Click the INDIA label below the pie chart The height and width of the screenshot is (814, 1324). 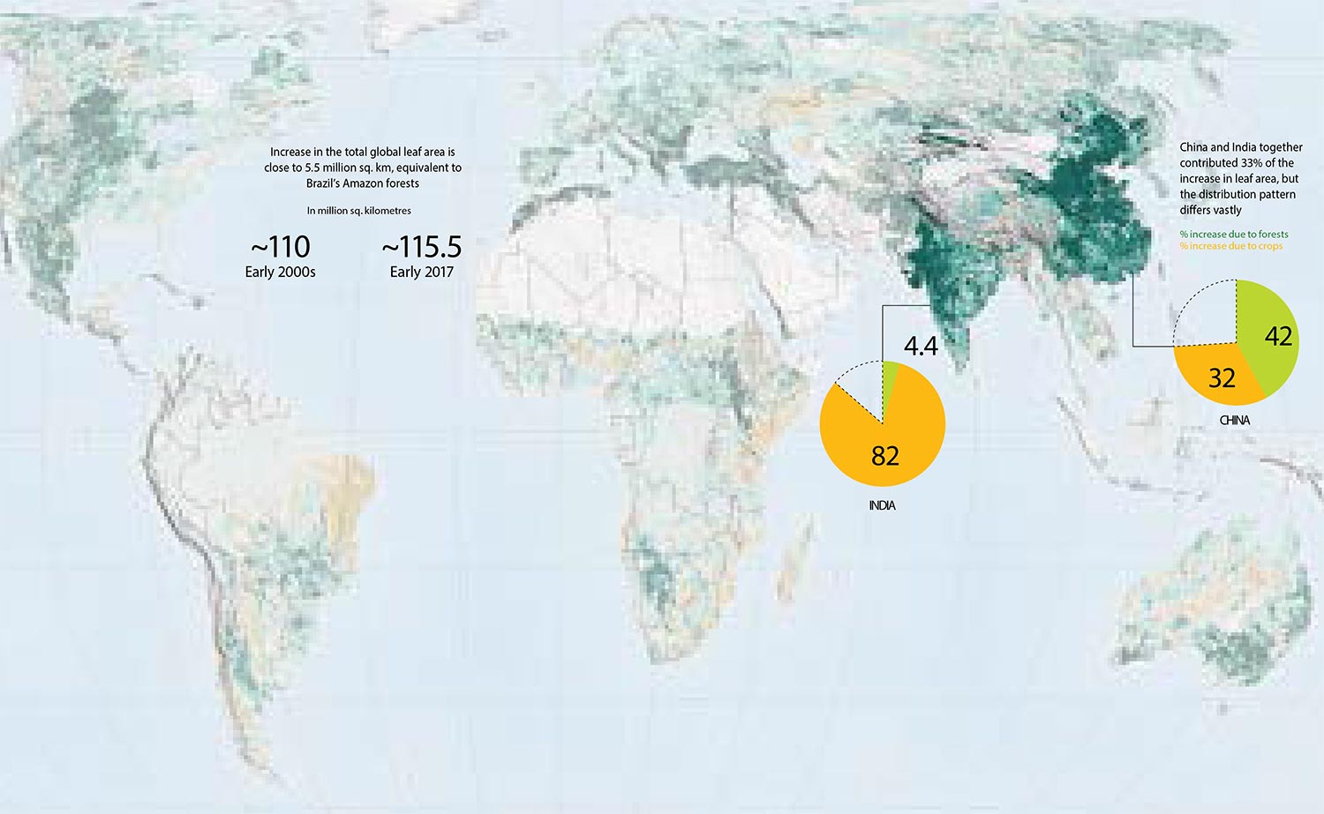coord(882,505)
